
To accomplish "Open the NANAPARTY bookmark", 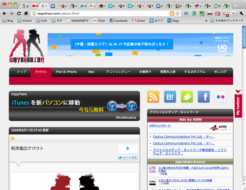I will (78, 21).
